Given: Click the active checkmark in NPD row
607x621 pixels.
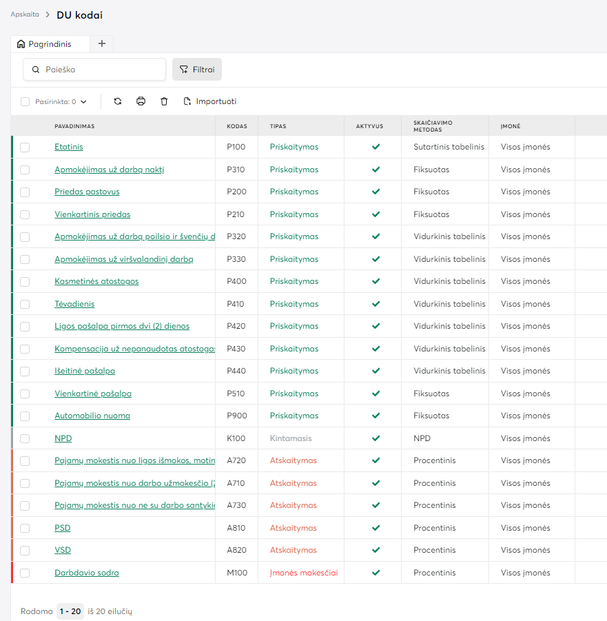Looking at the screenshot, I should [x=375, y=438].
